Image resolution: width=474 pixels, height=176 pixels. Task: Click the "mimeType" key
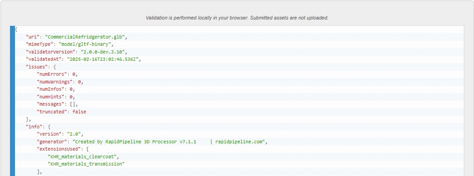tap(39, 44)
